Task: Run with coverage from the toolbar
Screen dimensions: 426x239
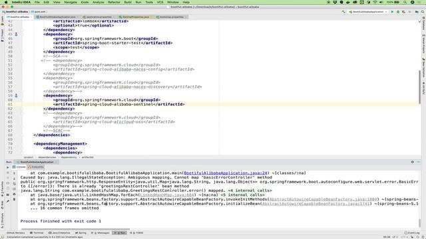Action: point(404,12)
